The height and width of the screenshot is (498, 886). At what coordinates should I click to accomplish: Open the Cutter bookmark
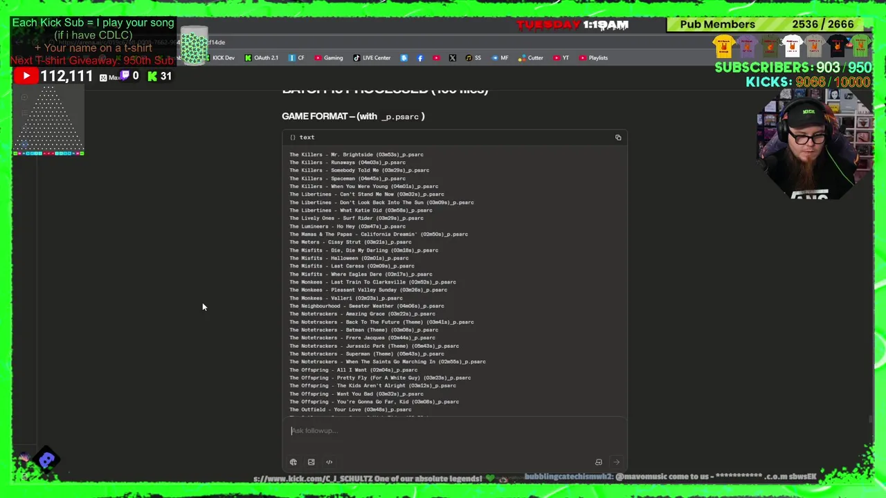point(531,58)
